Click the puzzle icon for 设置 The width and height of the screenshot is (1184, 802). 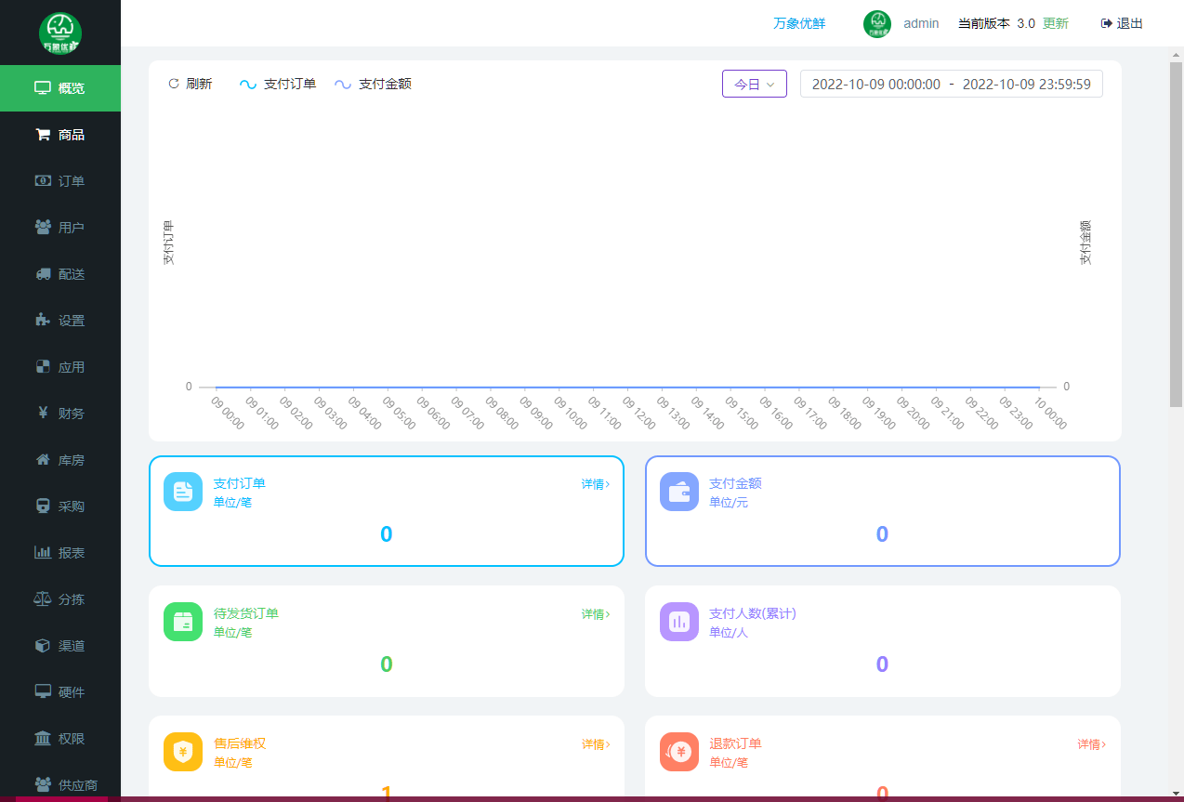[x=43, y=321]
